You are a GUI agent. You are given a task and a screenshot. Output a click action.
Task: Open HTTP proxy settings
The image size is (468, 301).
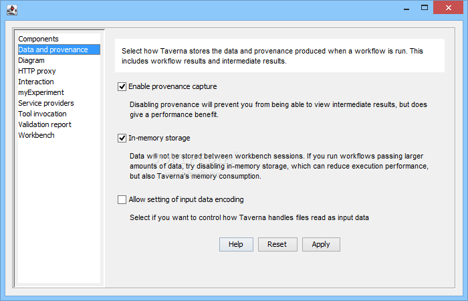coord(59,71)
